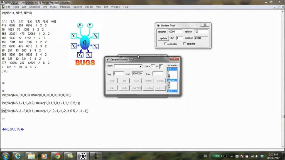The image size is (285, 160).
Task: Open Windows Explorer folder icon in taskbar
Action: [x=31, y=156]
